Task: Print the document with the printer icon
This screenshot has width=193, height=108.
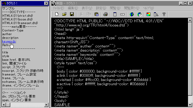Action: coord(106,14)
